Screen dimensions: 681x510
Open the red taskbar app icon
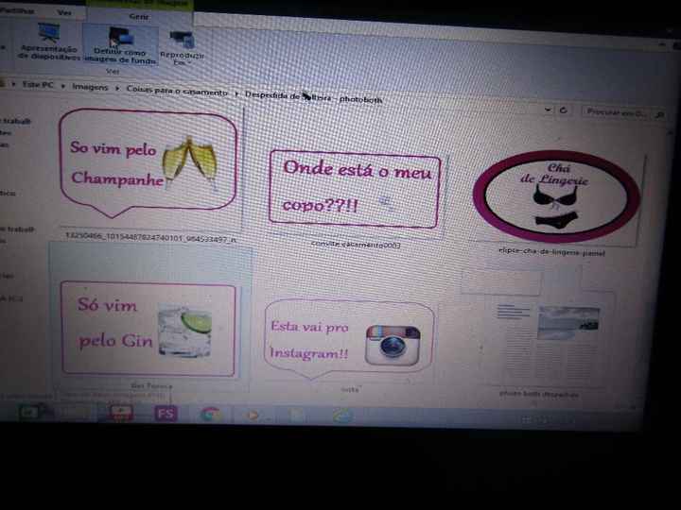click(121, 413)
